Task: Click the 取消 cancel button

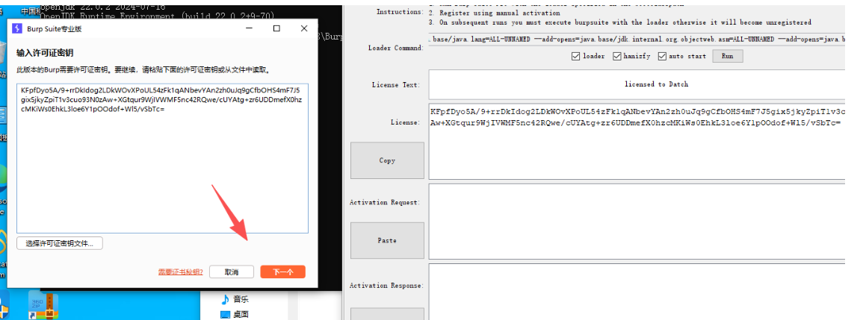Action: coord(232,272)
